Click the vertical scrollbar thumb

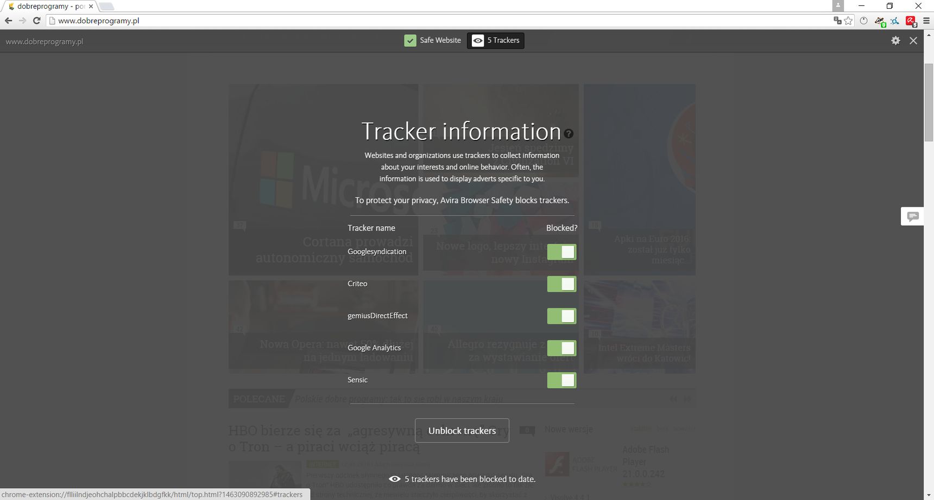coord(929,102)
